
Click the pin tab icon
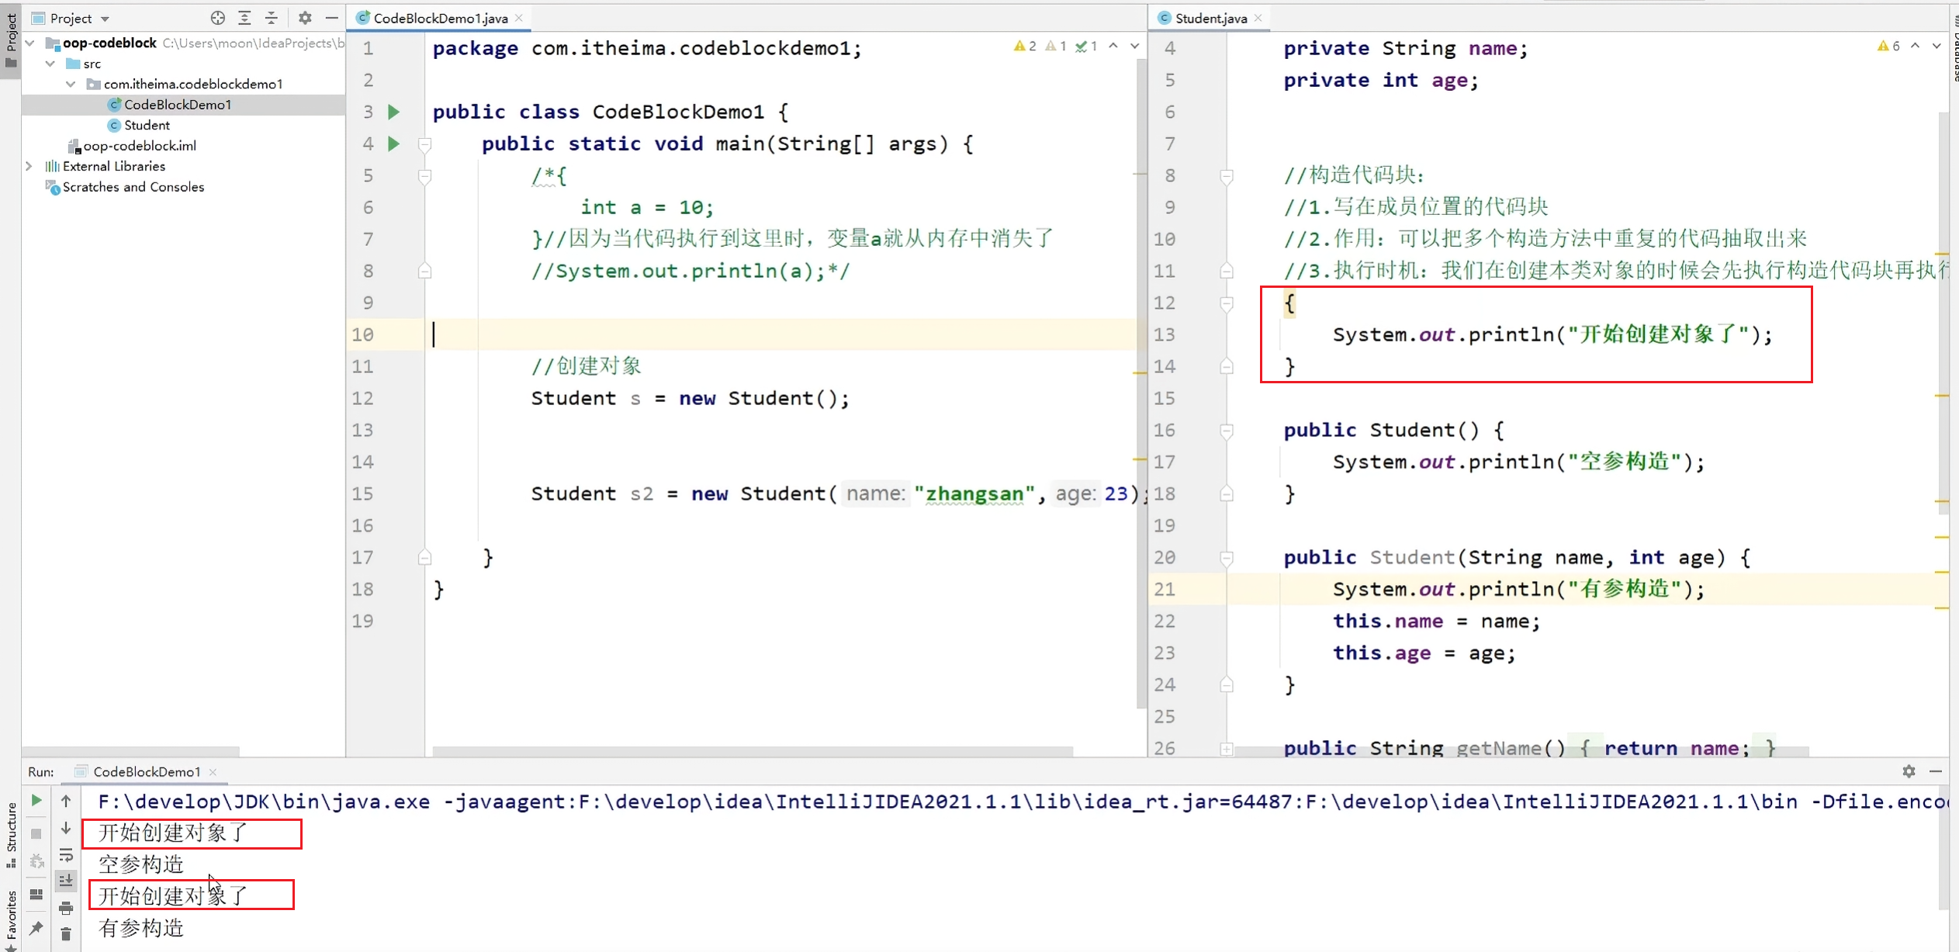[36, 928]
